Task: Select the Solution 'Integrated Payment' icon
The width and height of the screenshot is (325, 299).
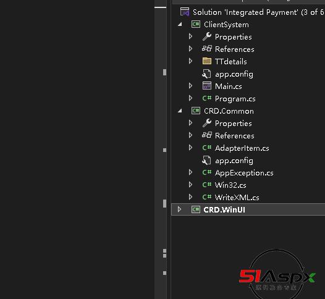Action: (185, 12)
